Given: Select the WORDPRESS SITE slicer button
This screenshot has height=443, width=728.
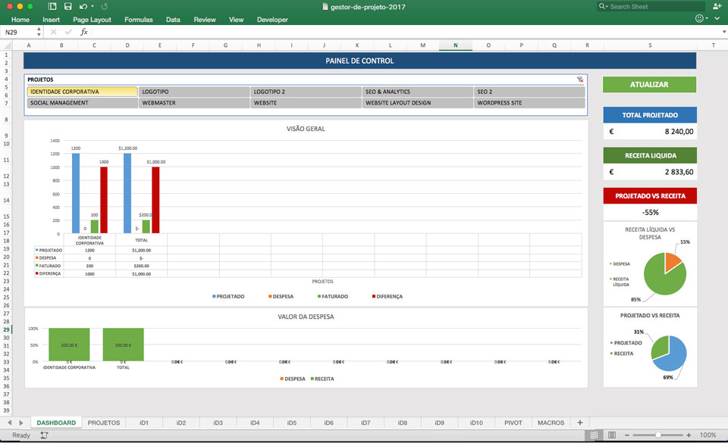Looking at the screenshot, I should tap(529, 103).
